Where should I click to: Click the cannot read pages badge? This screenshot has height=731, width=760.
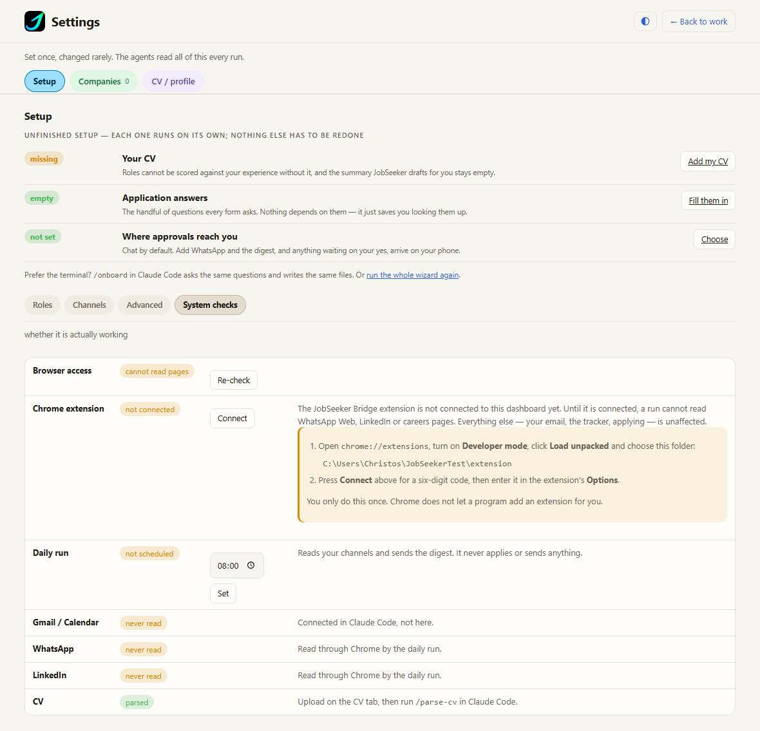pos(157,372)
